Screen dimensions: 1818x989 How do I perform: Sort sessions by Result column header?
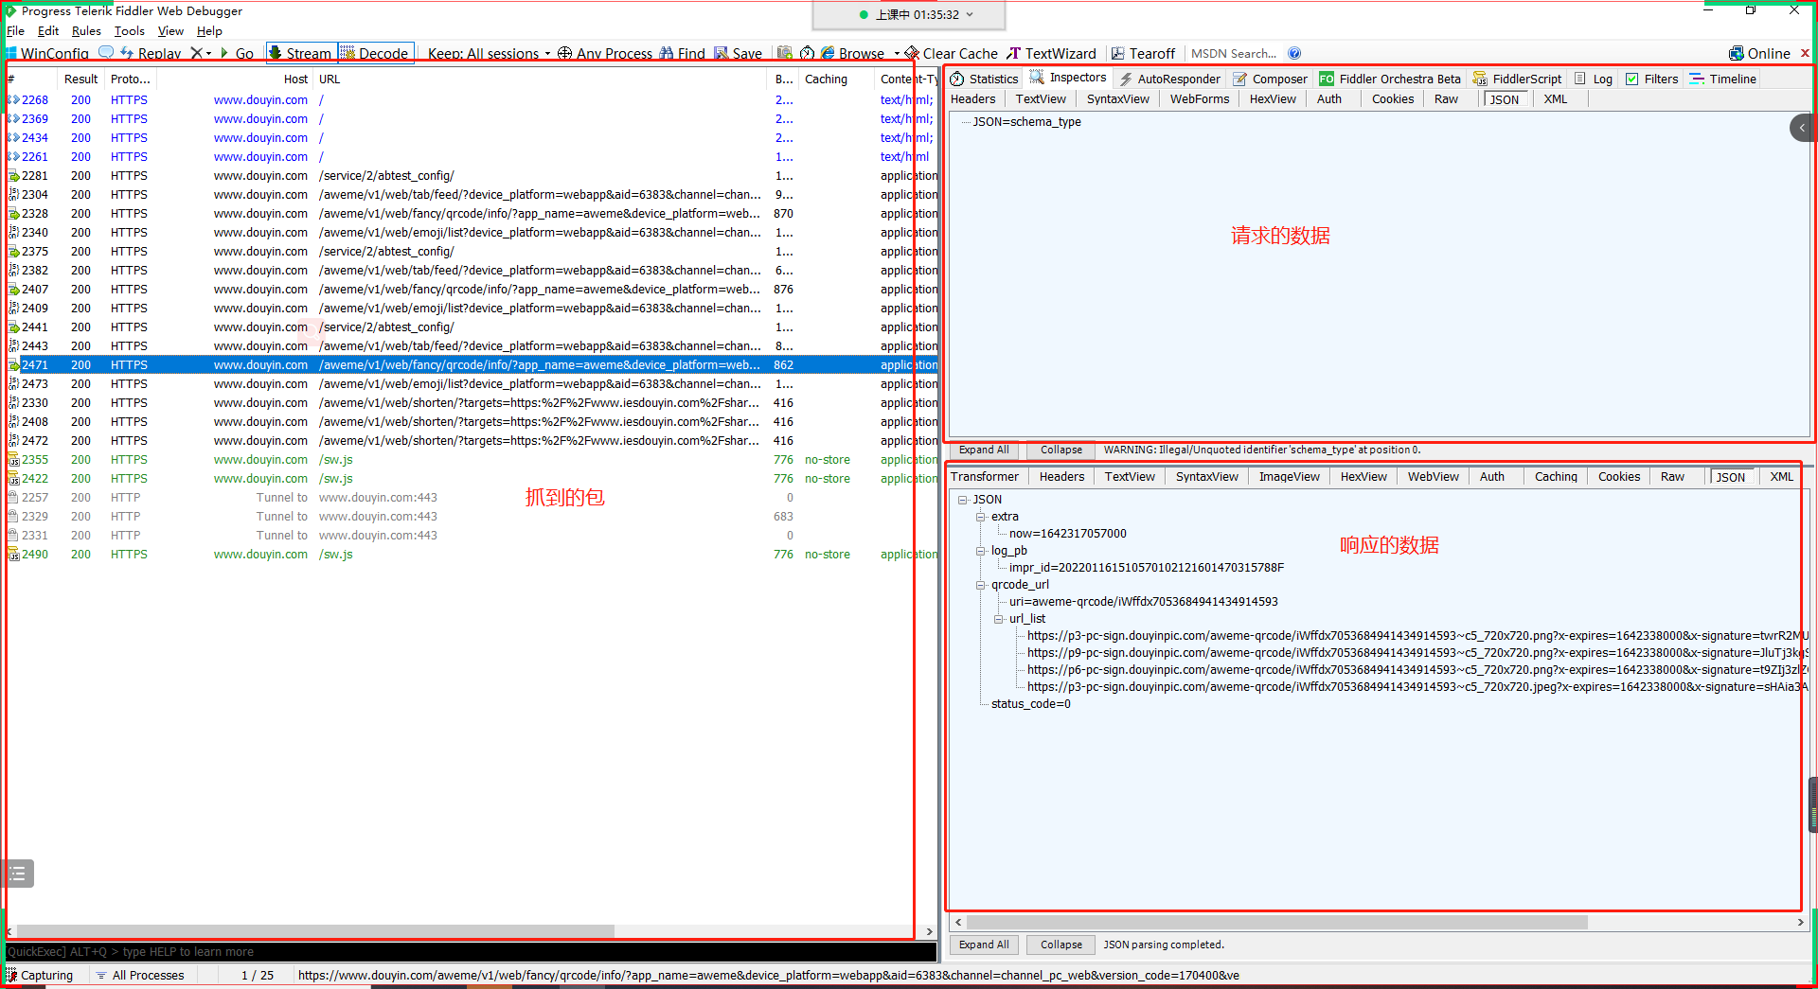coord(80,79)
